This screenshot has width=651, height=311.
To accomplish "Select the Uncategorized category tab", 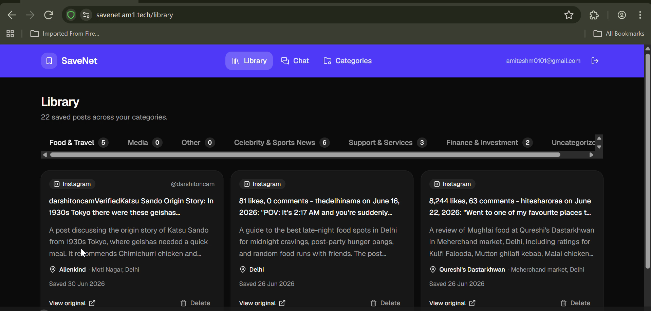I will tap(573, 143).
